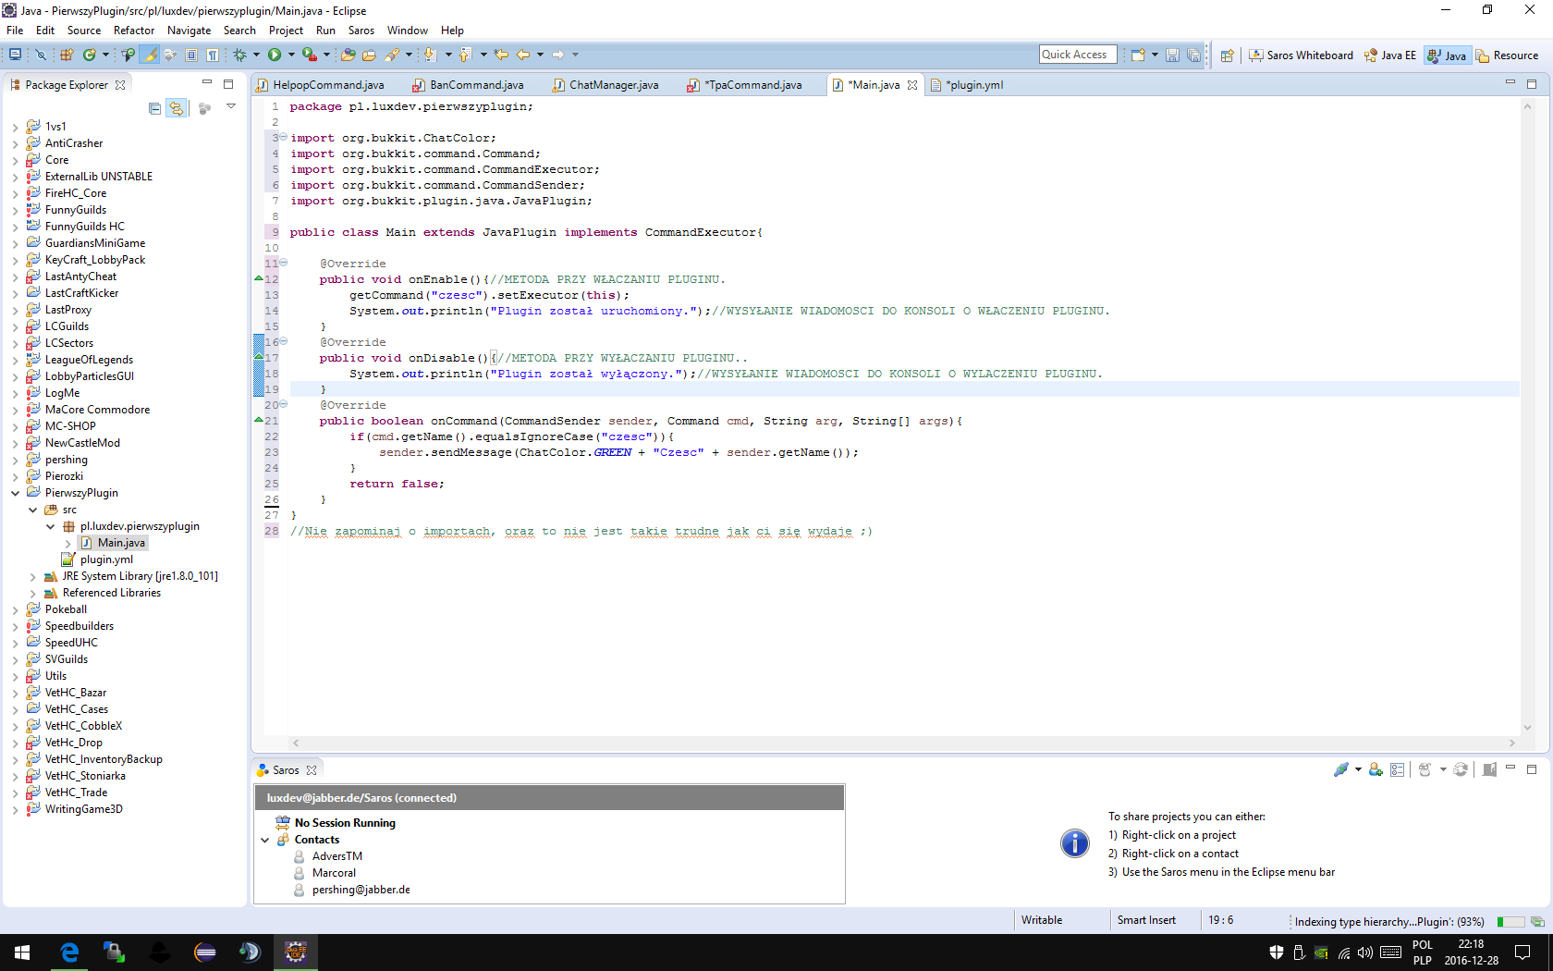Click Collapse All in Package Explorer
1553x971 pixels.
pos(154,108)
